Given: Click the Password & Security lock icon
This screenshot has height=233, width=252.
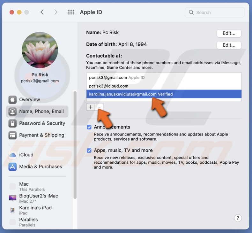Looking at the screenshot, I should click(12, 123).
